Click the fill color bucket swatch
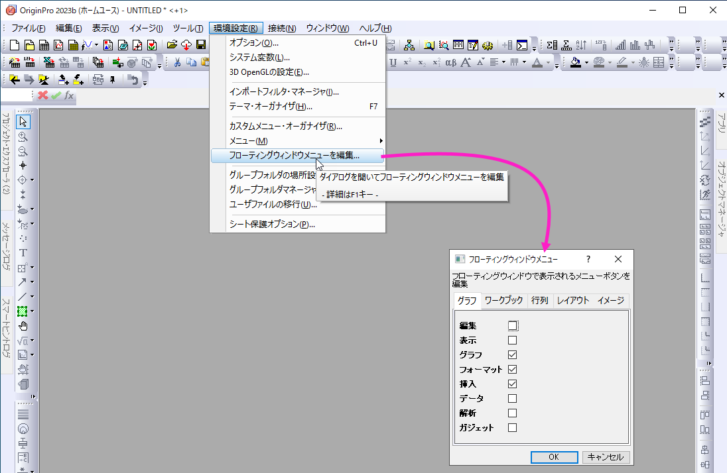 [x=575, y=62]
